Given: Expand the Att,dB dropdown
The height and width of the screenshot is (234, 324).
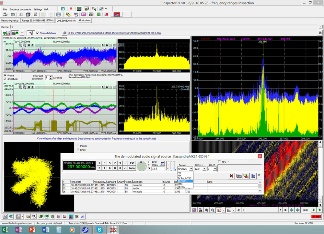Looking at the screenshot, I should tap(215, 169).
